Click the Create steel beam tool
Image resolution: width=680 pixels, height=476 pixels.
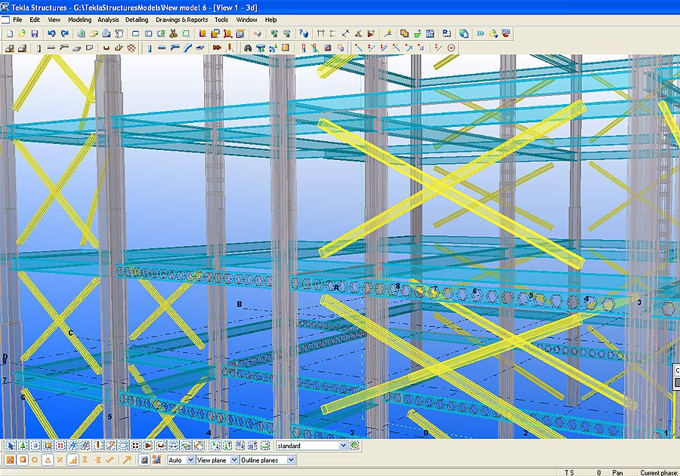[x=162, y=48]
